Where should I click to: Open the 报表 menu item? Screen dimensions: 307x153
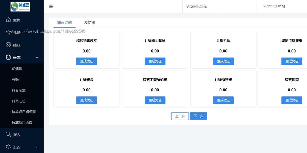pos(17,135)
